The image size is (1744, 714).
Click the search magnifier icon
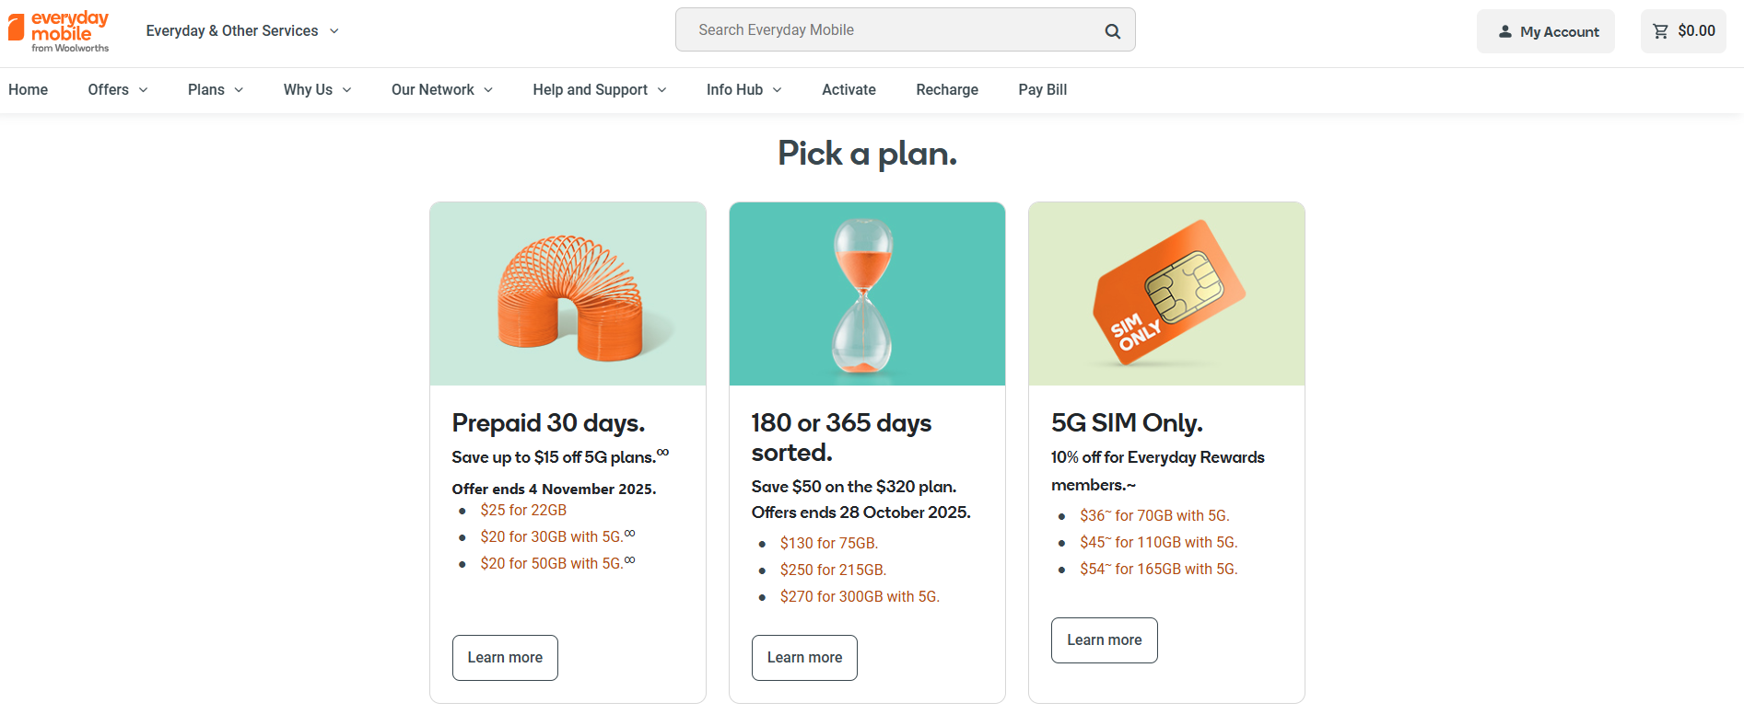click(1112, 29)
